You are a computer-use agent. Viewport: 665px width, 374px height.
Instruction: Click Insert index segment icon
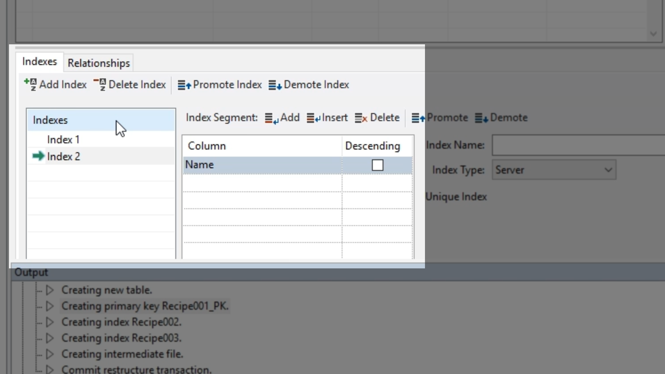313,118
